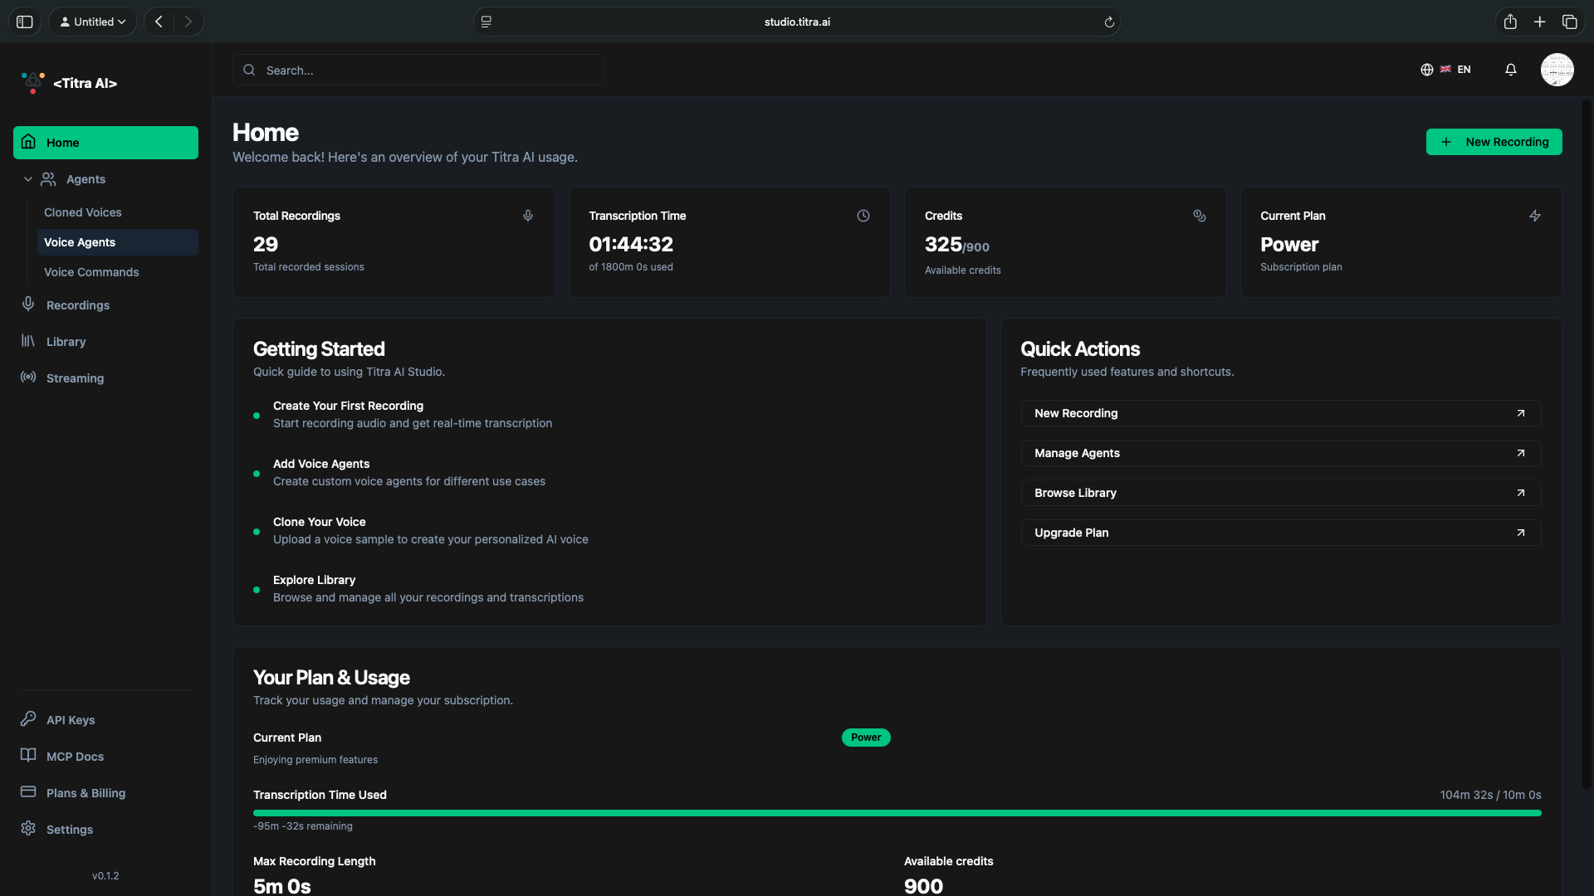
Task: Open the Untitled profile dropdown
Action: click(93, 22)
